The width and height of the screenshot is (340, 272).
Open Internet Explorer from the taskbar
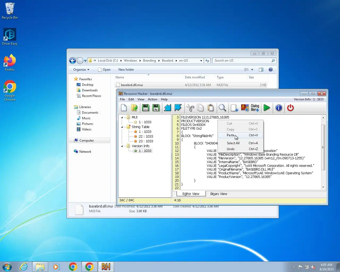point(24,267)
